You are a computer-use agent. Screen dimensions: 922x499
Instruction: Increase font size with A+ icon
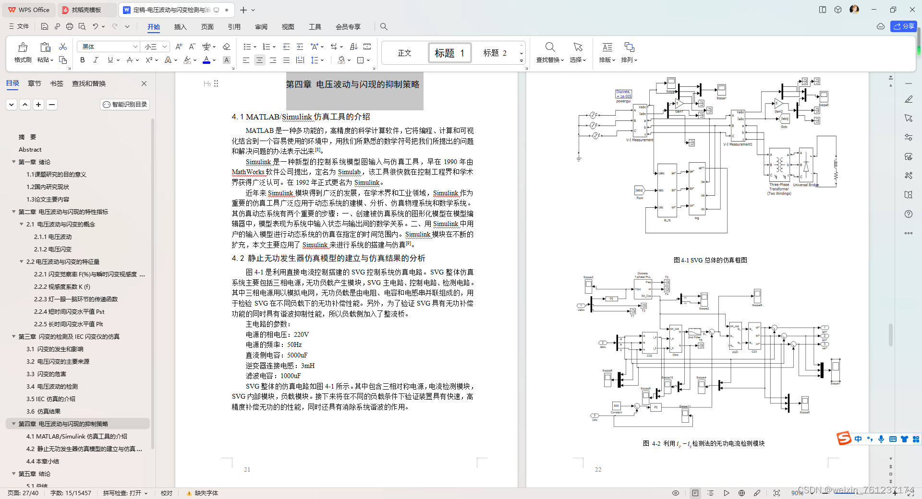[x=179, y=47]
